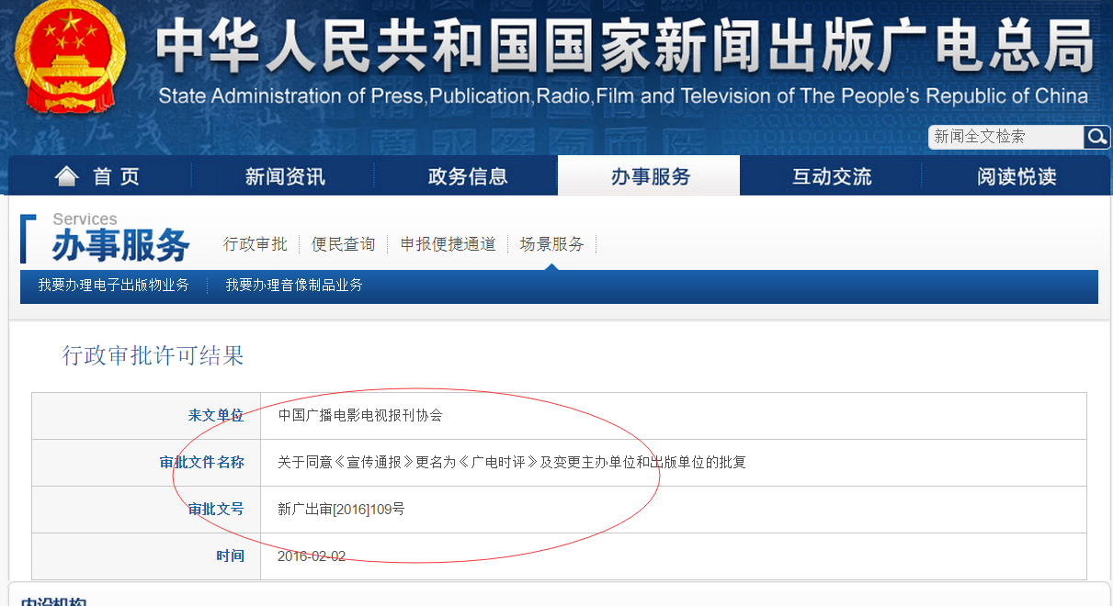Click the national emblem logo
Viewport: 1113px width, 606px height.
click(71, 58)
